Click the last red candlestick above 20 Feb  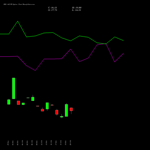point(71,109)
